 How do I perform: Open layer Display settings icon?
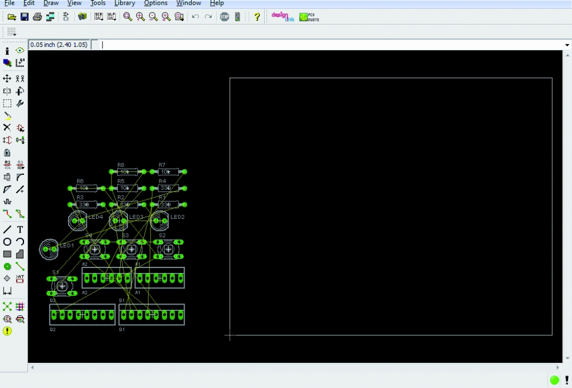pyautogui.click(x=7, y=63)
